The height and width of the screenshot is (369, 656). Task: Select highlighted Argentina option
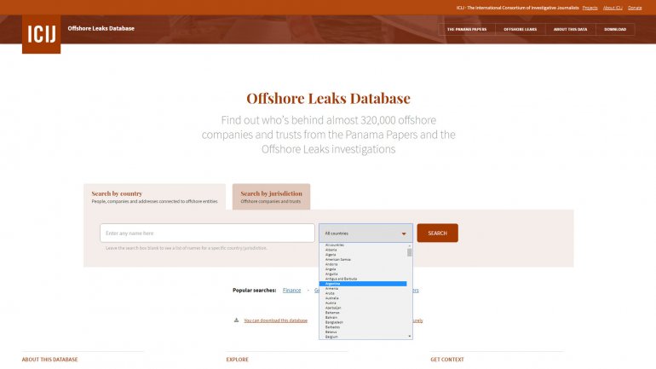coord(363,284)
